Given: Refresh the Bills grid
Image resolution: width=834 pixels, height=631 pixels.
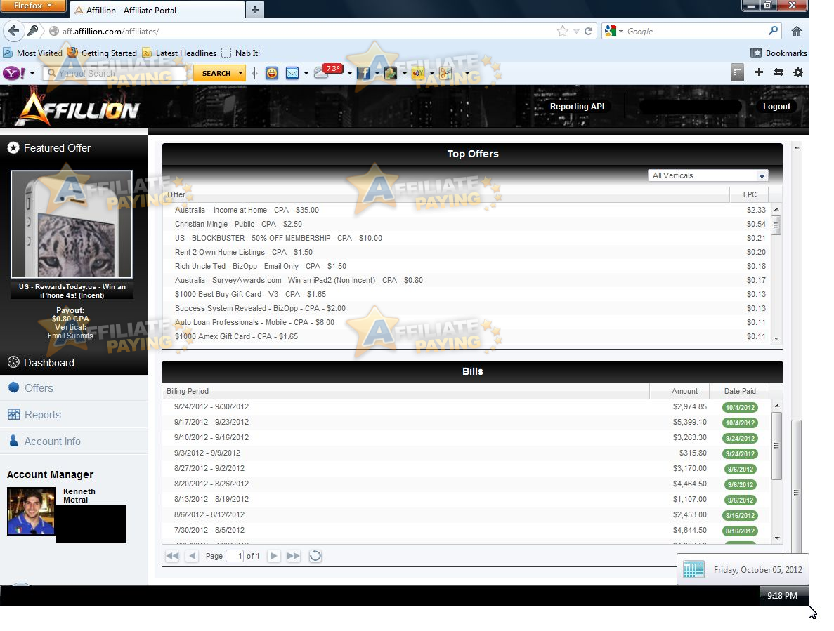Looking at the screenshot, I should (315, 556).
